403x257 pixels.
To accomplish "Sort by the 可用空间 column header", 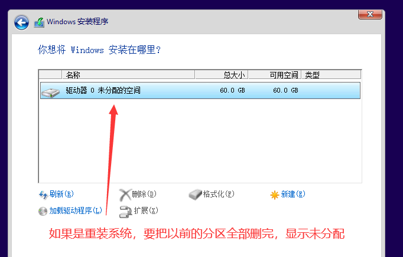I will (x=275, y=75).
